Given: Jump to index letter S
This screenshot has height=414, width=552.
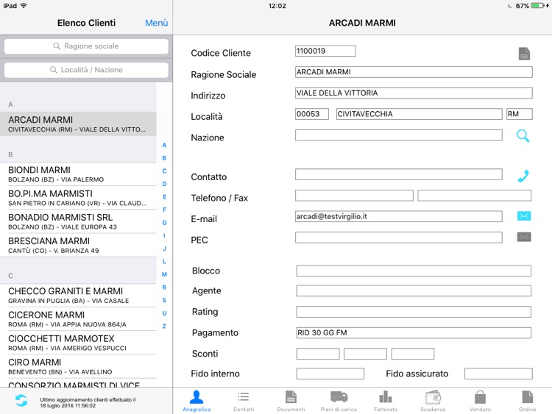Looking at the screenshot, I should click(x=164, y=300).
